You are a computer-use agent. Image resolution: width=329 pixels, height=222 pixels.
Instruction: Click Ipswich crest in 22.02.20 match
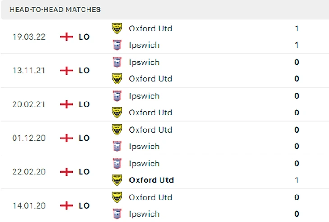tap(117, 163)
